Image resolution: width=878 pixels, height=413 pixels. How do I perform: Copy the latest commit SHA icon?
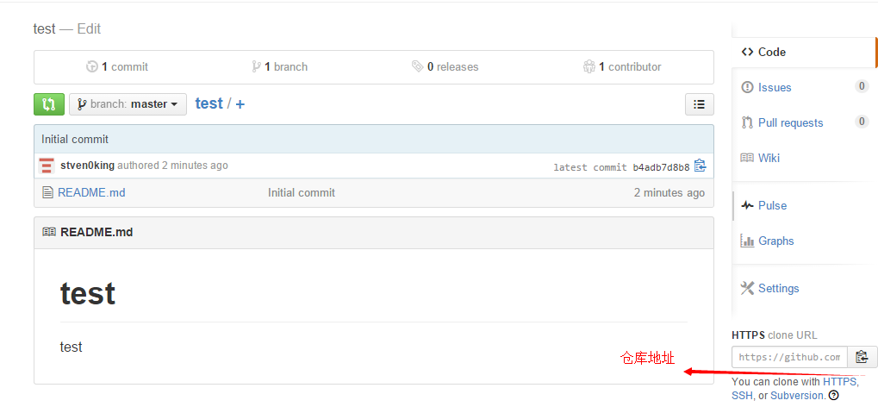coord(700,166)
